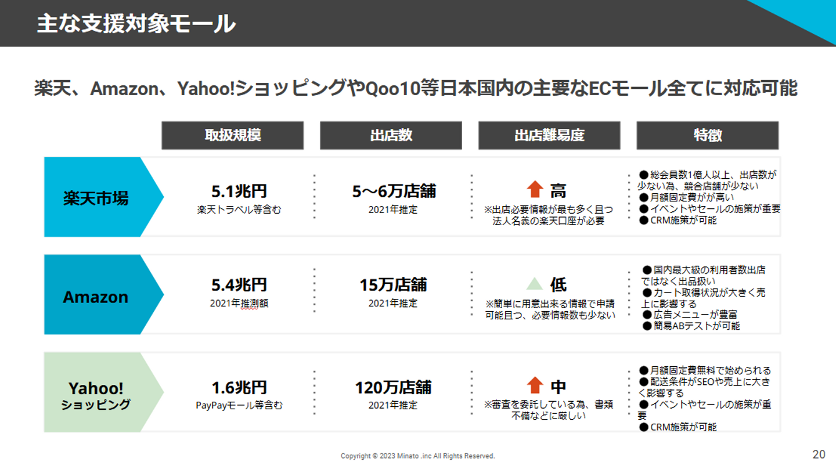Click the bullet 月額固定費無料で始められる
Image resolution: width=836 pixels, height=469 pixels.
(705, 370)
